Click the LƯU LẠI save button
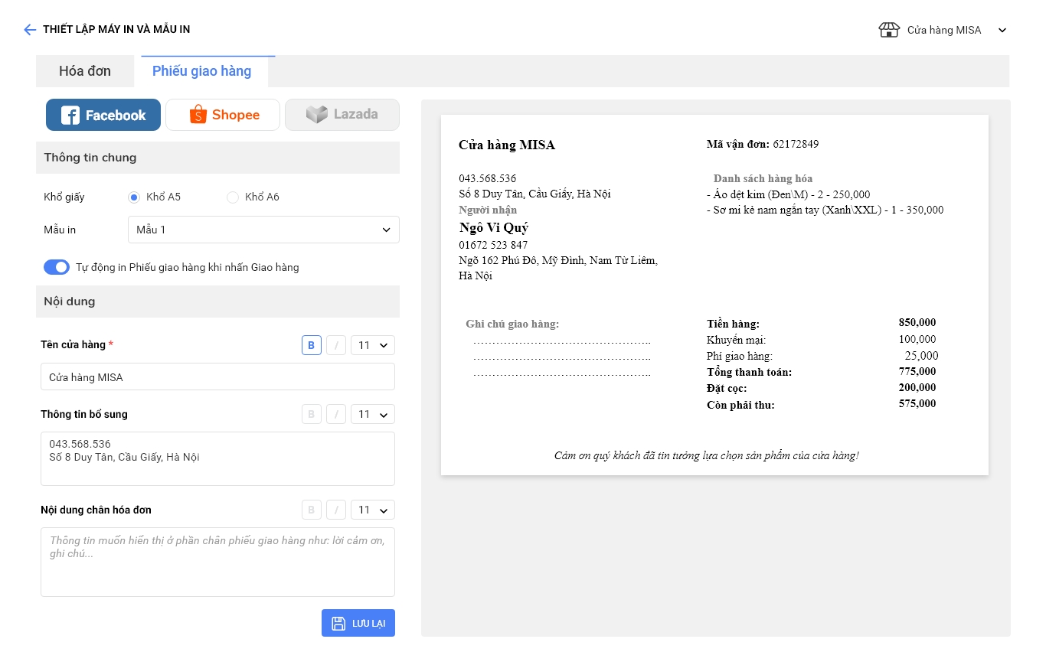The height and width of the screenshot is (652, 1046). pos(358,623)
